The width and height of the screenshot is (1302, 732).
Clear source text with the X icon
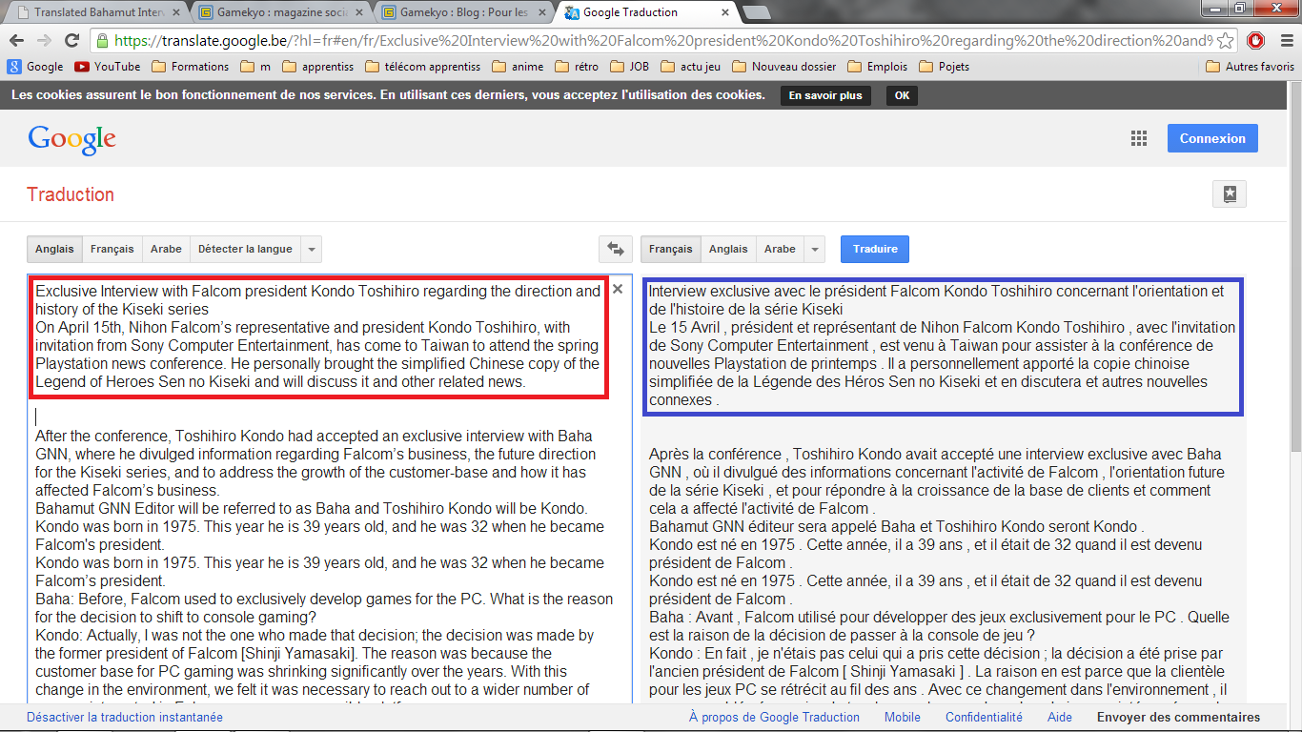[617, 289]
